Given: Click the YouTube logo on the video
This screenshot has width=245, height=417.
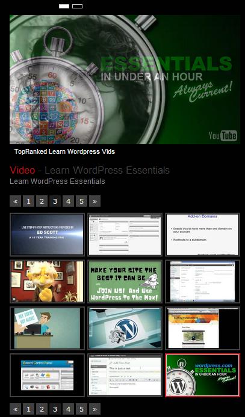Looking at the screenshot, I should coord(223,136).
